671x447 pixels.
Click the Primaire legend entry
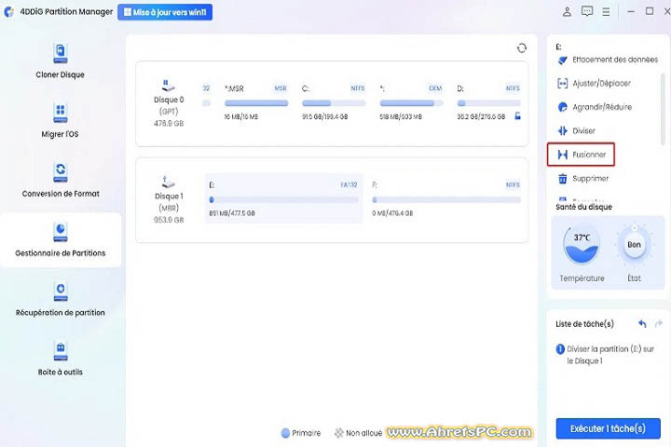coord(300,433)
